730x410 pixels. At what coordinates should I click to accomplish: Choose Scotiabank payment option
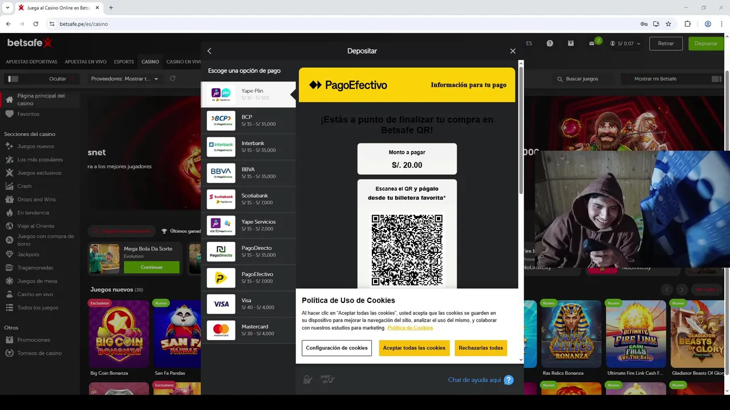tap(248, 199)
